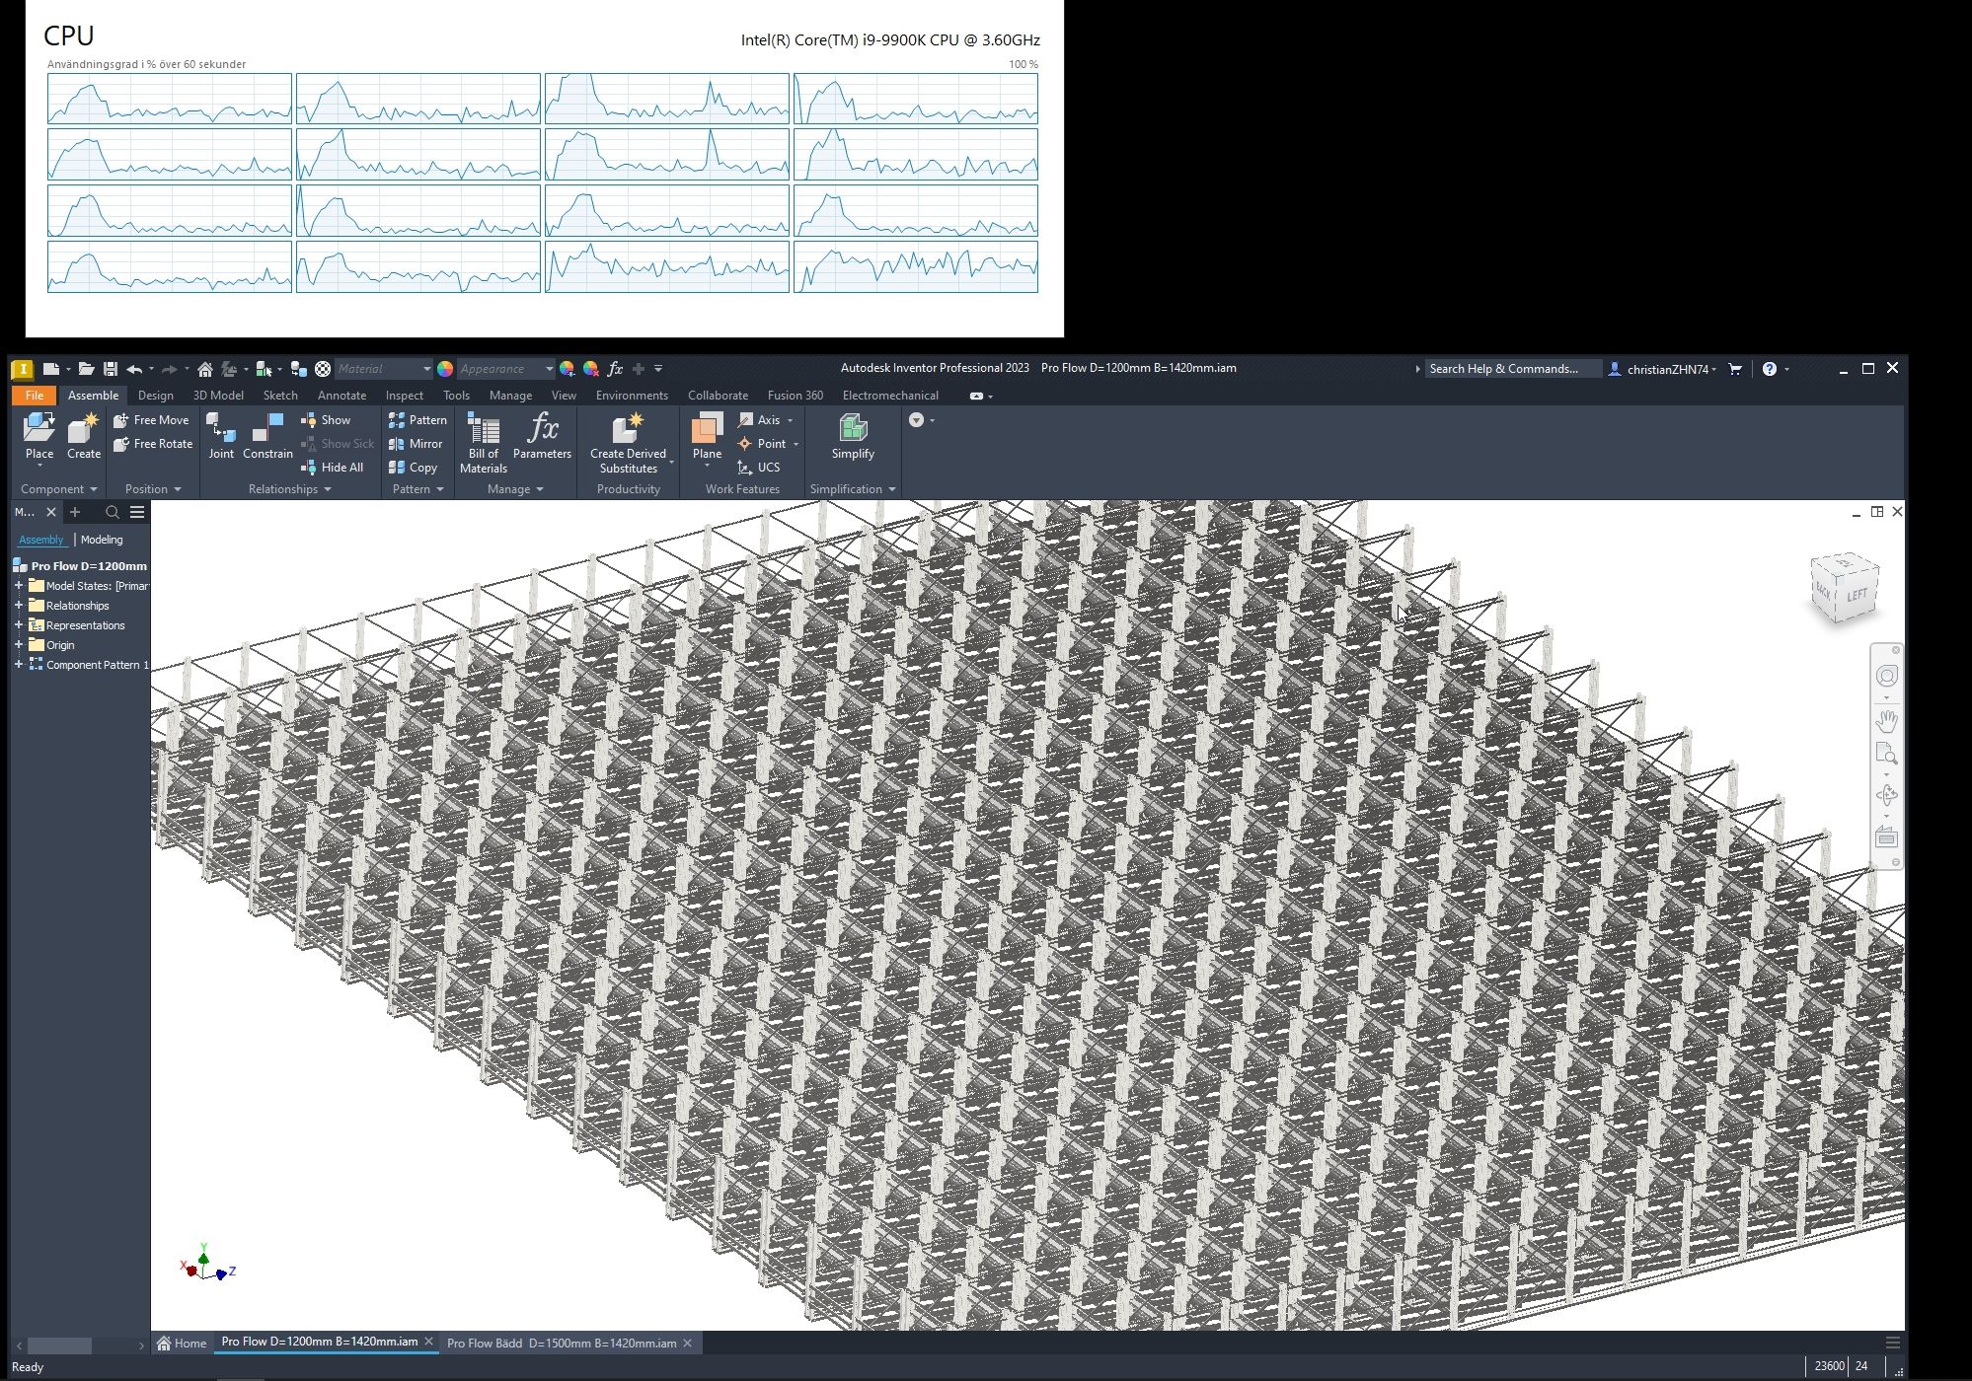This screenshot has height=1381, width=1972.
Task: Click the Environments menu item
Action: [x=630, y=394]
